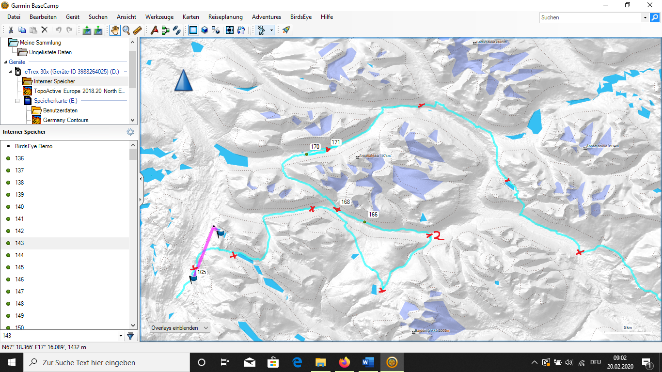Click the Cut scissors icon
Screen dimensions: 662x372
pyautogui.click(x=10, y=30)
